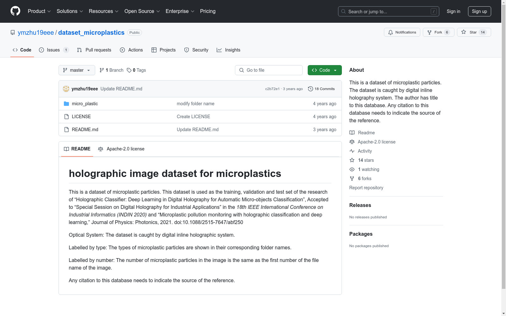The width and height of the screenshot is (506, 316).
Task: Select the README tab in file viewer
Action: pos(77,149)
